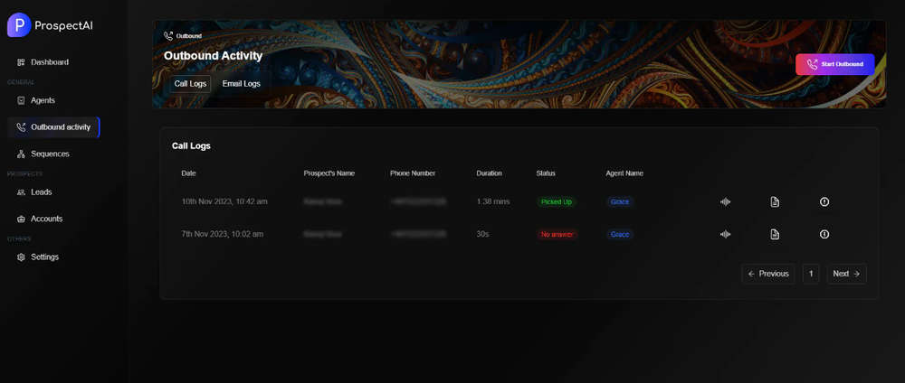Screen dimensions: 905x383
Task: View info icon for 10th Nov call
Action: click(x=824, y=201)
